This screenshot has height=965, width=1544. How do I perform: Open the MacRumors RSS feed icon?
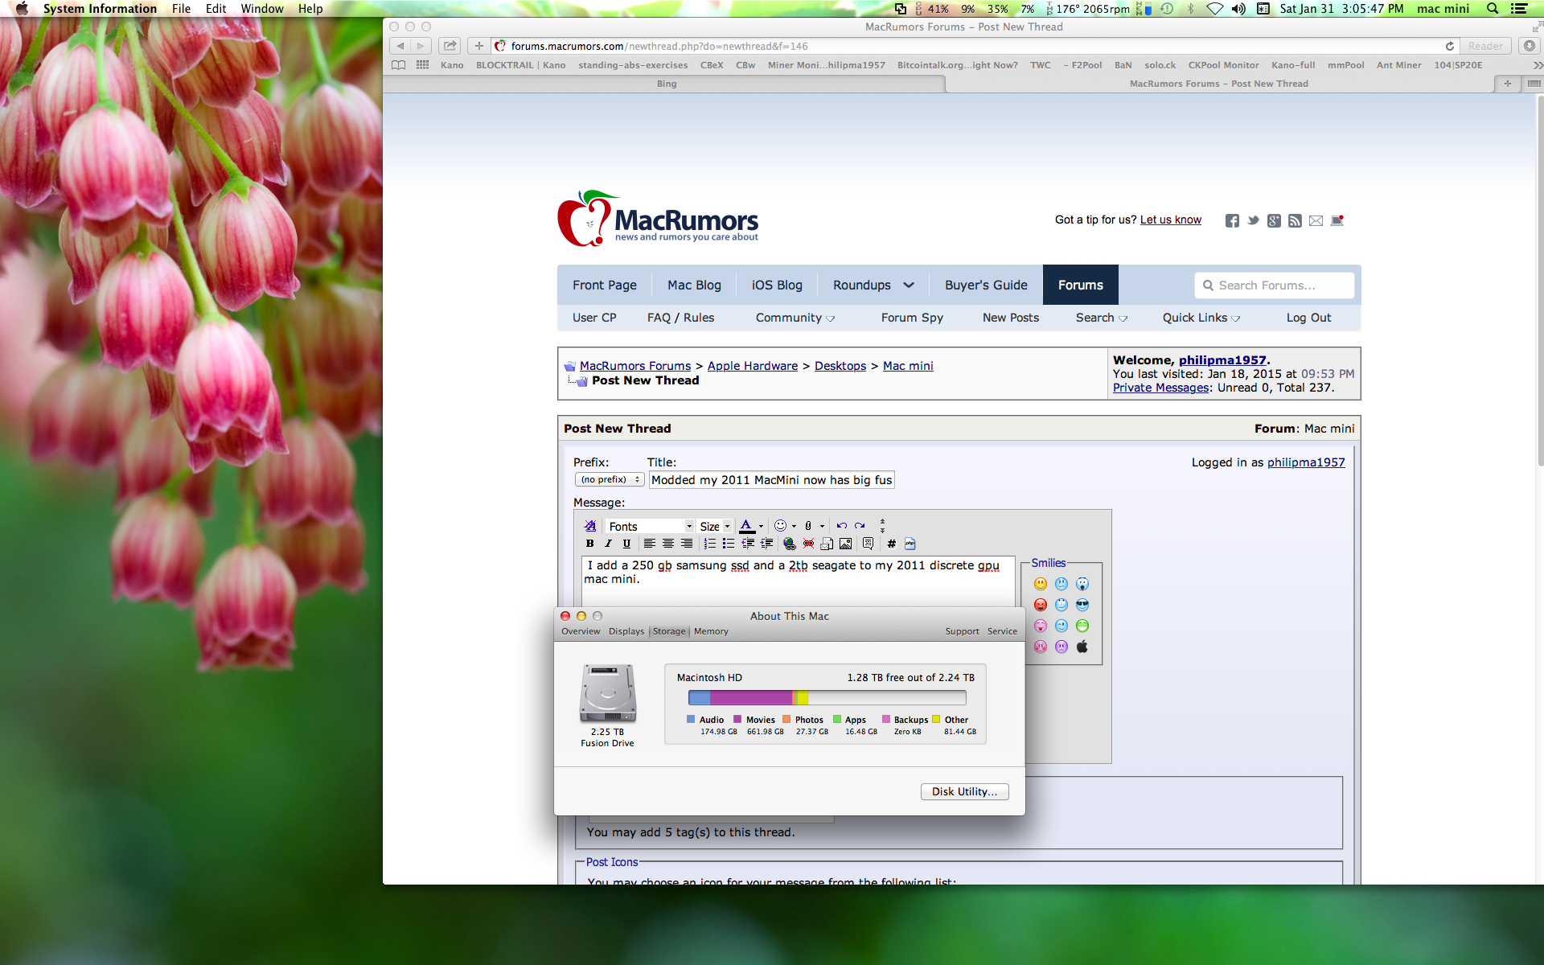coord(1295,220)
